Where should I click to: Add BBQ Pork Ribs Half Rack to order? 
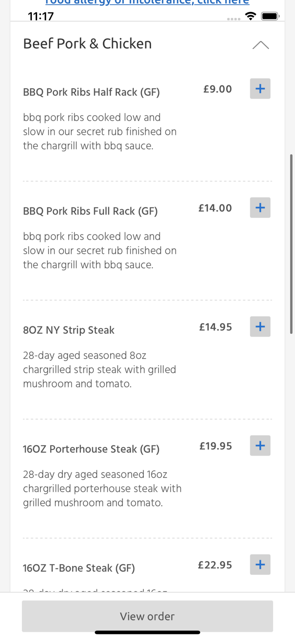260,89
